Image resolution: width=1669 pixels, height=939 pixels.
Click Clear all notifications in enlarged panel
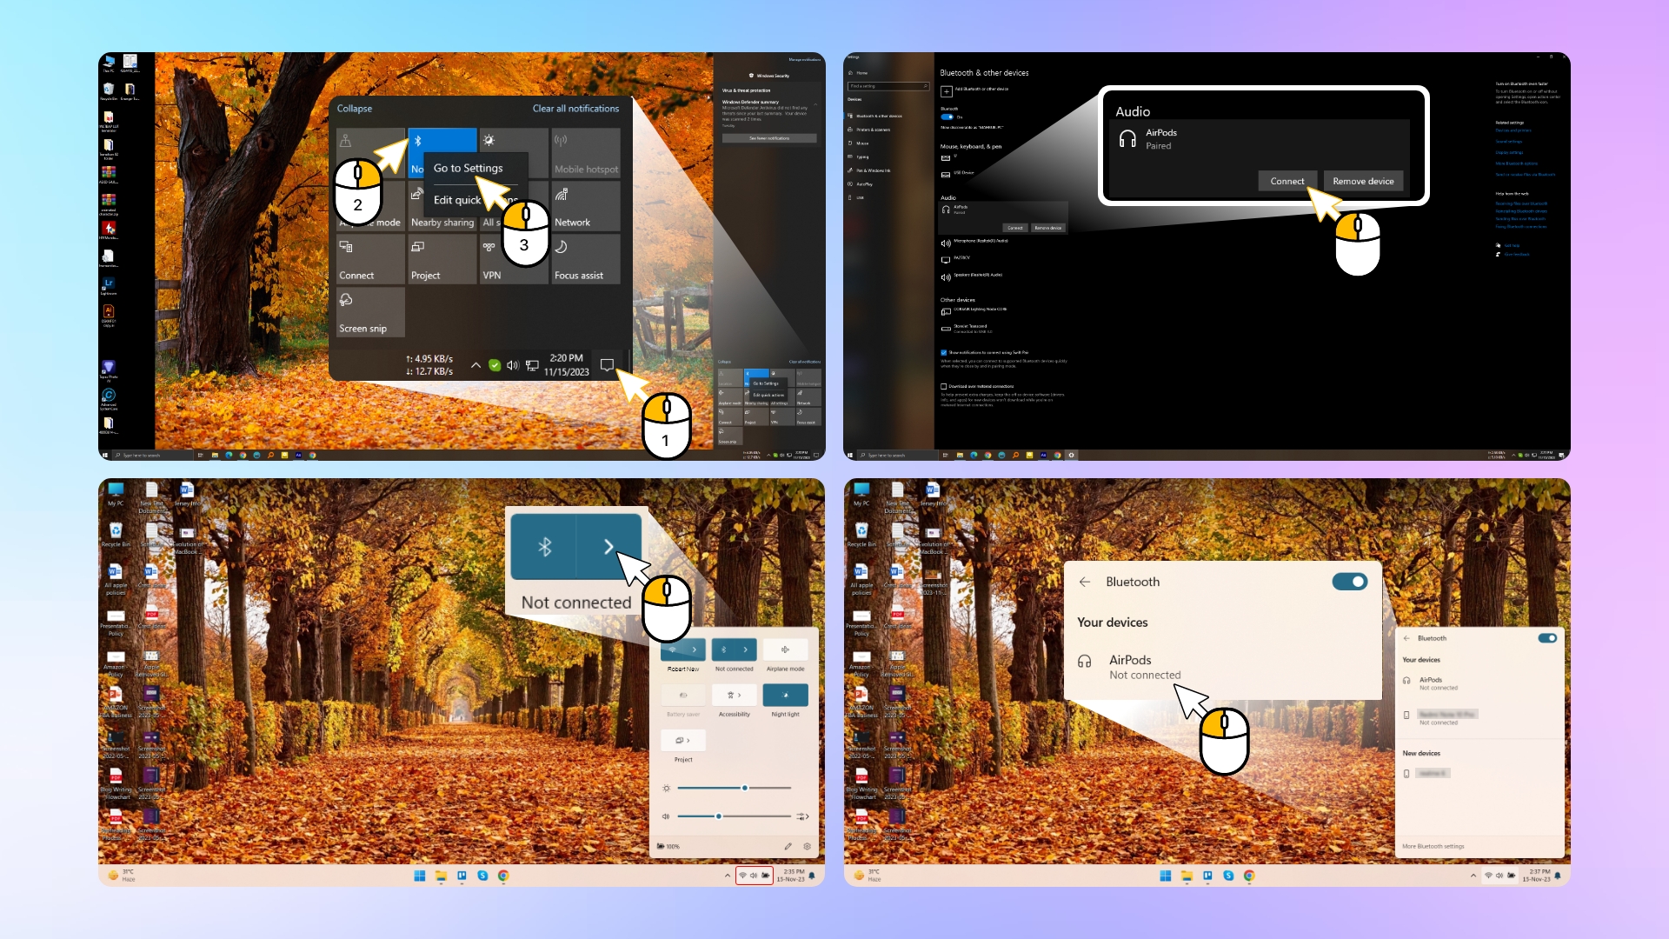[575, 109]
